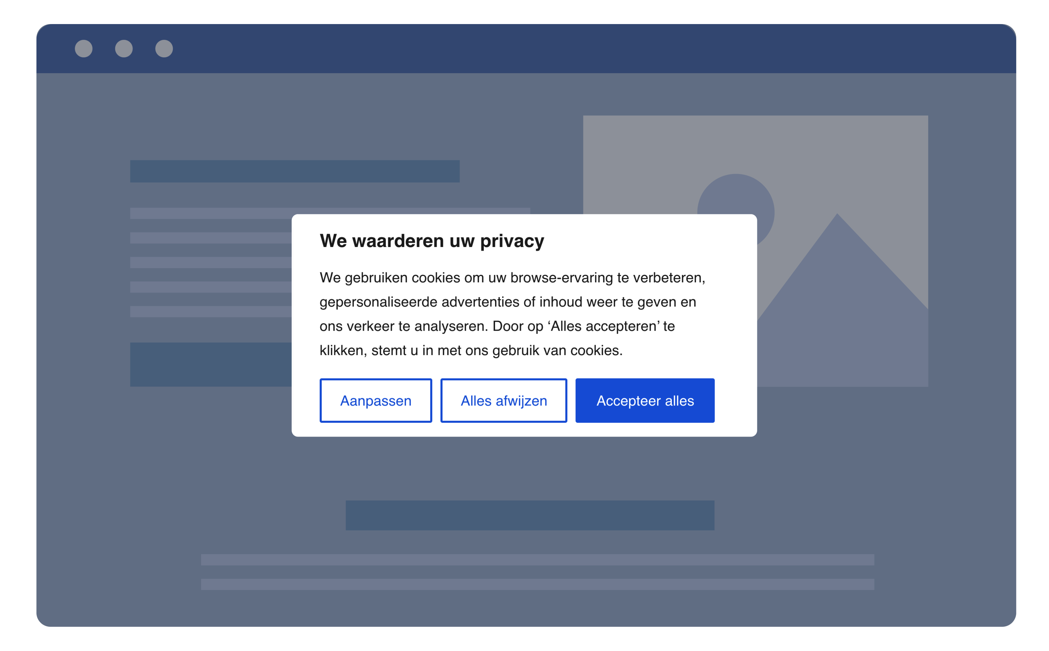Click the empty browser title bar area
The height and width of the screenshot is (651, 1049).
click(x=560, y=49)
